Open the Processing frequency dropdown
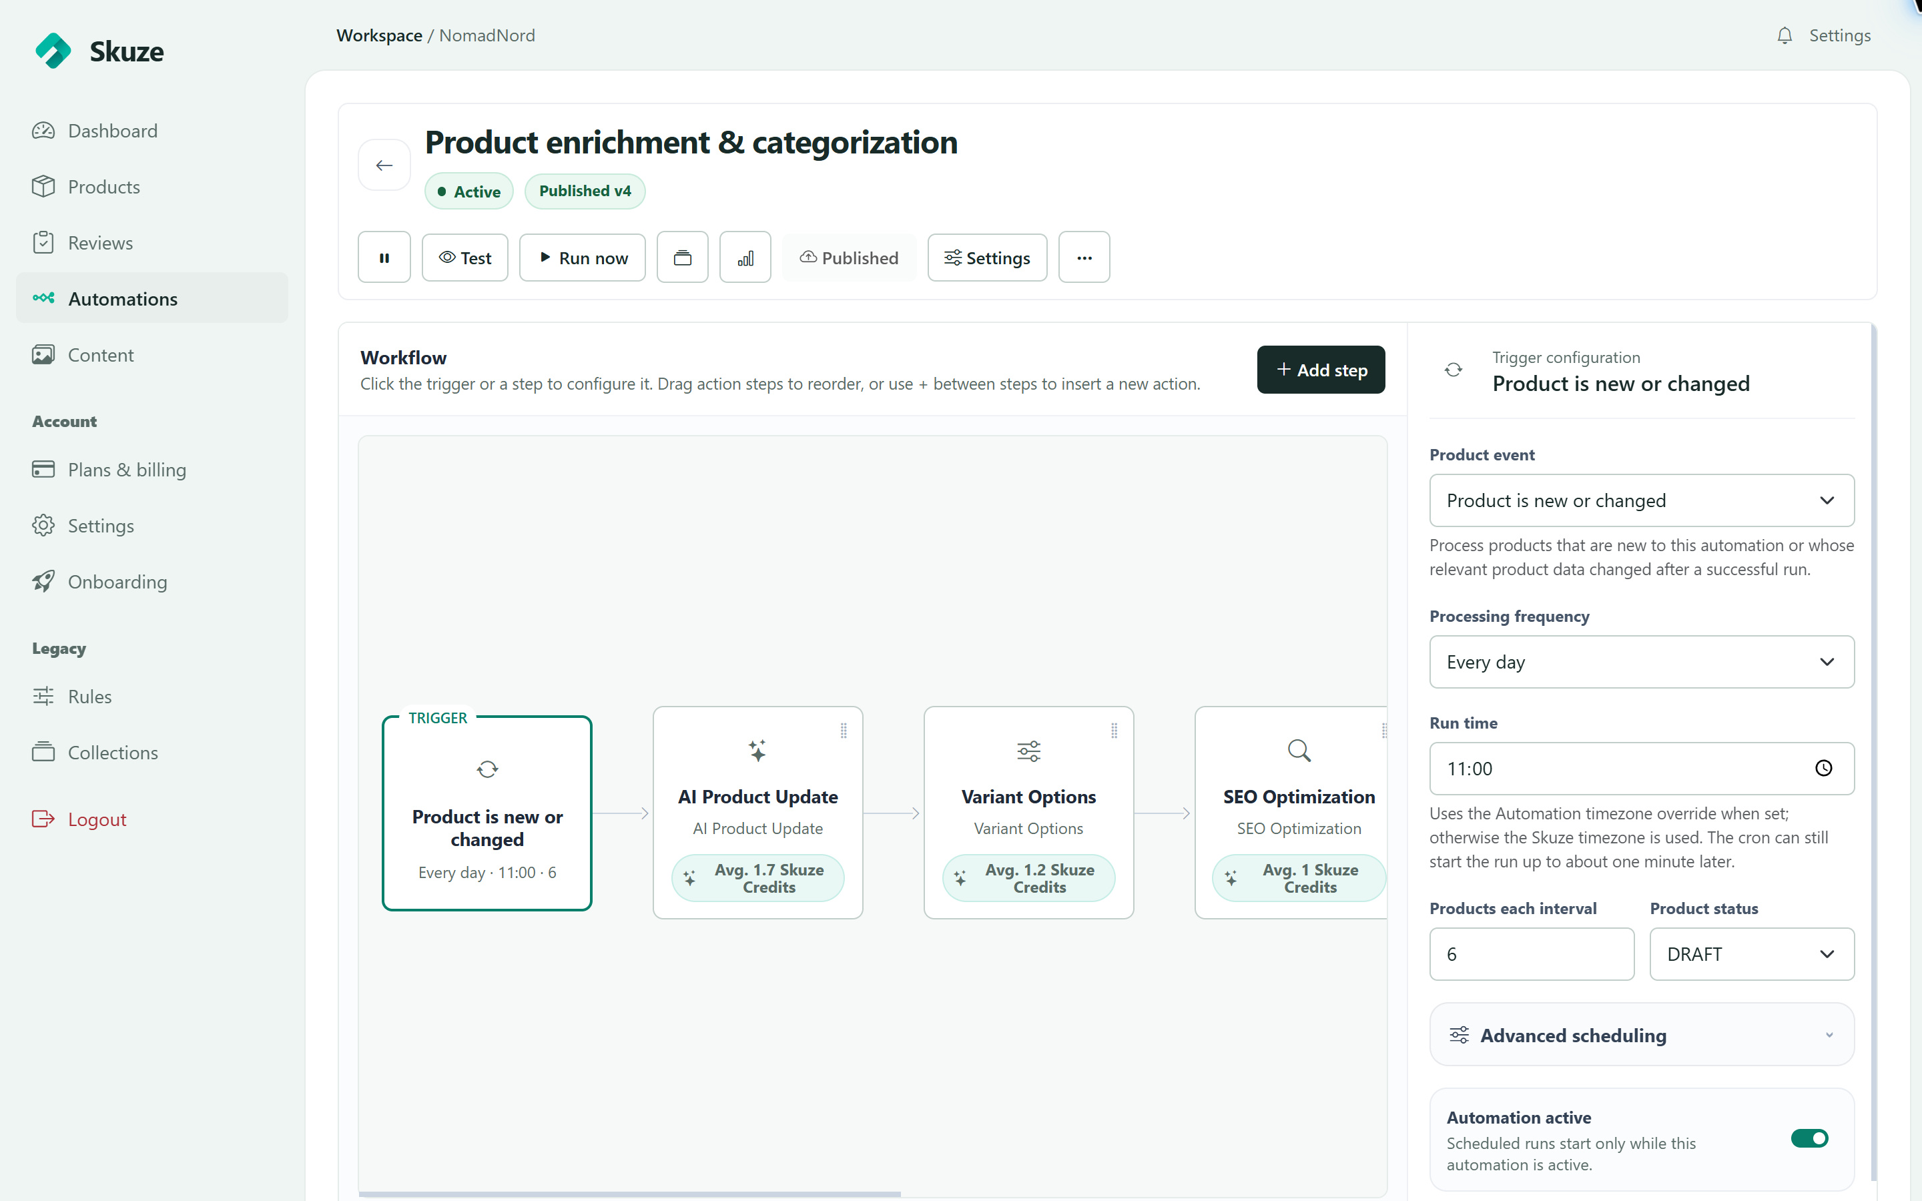The image size is (1922, 1201). click(x=1642, y=662)
